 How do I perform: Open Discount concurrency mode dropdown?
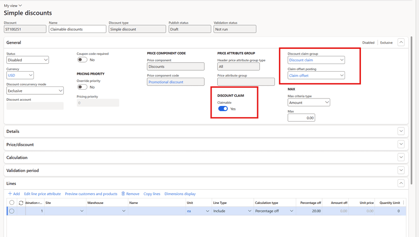coord(35,91)
